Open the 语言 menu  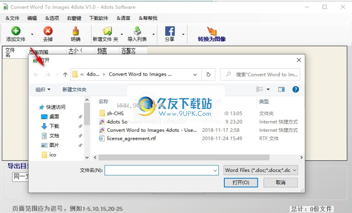[x=123, y=18]
